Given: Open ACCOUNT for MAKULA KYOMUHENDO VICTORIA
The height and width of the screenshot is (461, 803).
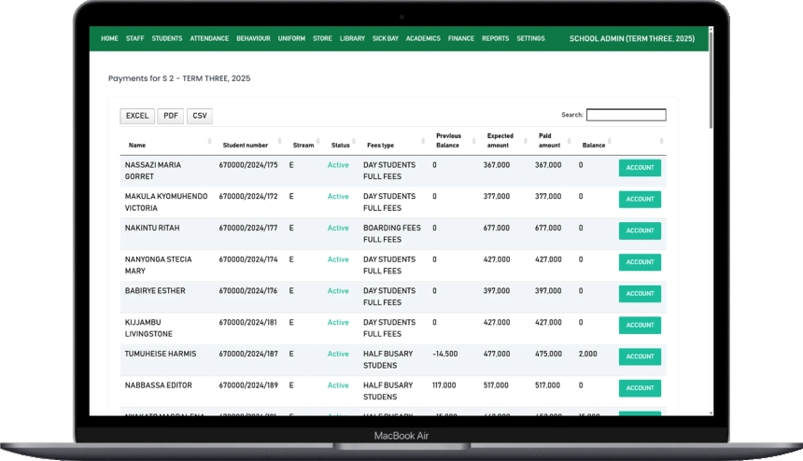Looking at the screenshot, I should coord(640,199).
